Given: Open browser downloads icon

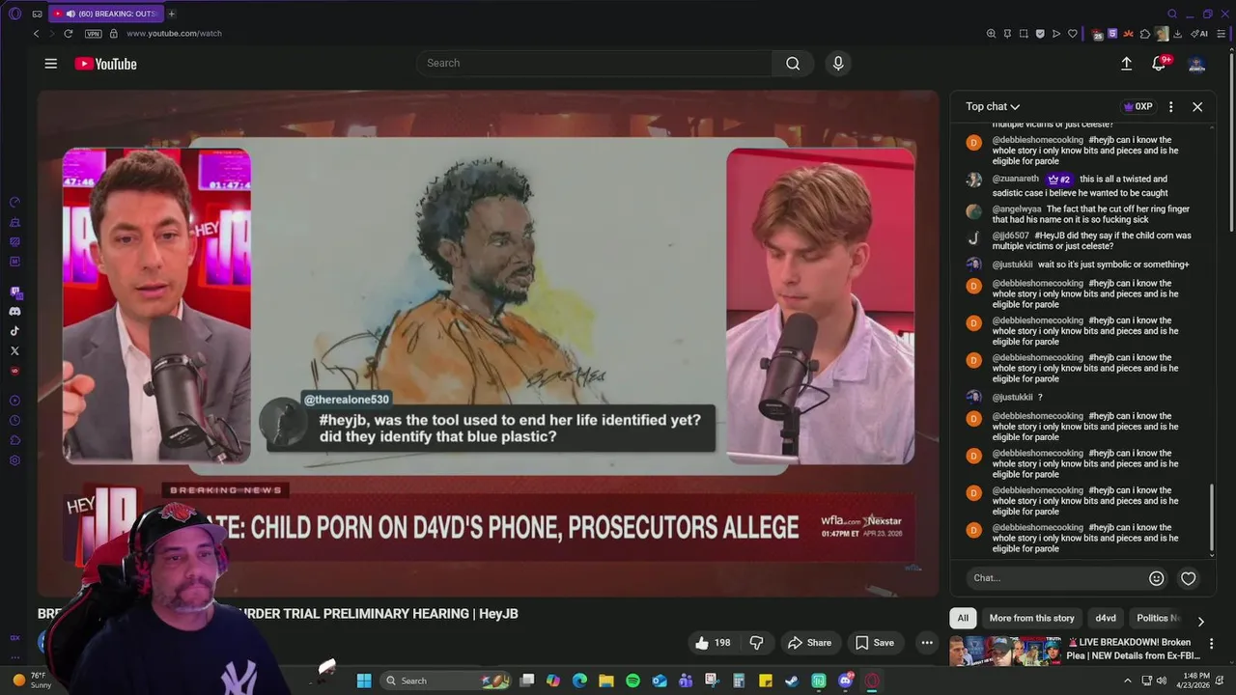Looking at the screenshot, I should (x=1177, y=34).
